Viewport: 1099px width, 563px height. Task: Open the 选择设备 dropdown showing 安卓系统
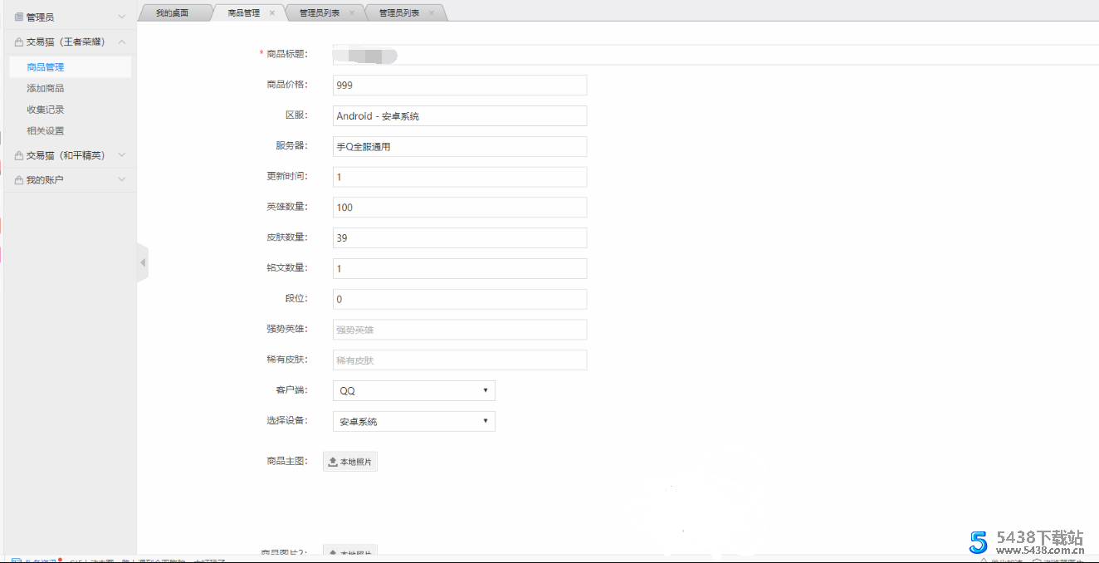tap(413, 422)
